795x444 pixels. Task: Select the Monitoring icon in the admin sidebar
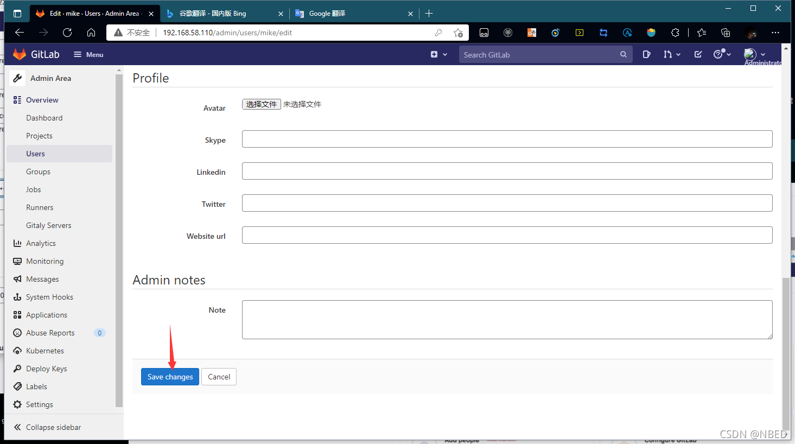17,261
